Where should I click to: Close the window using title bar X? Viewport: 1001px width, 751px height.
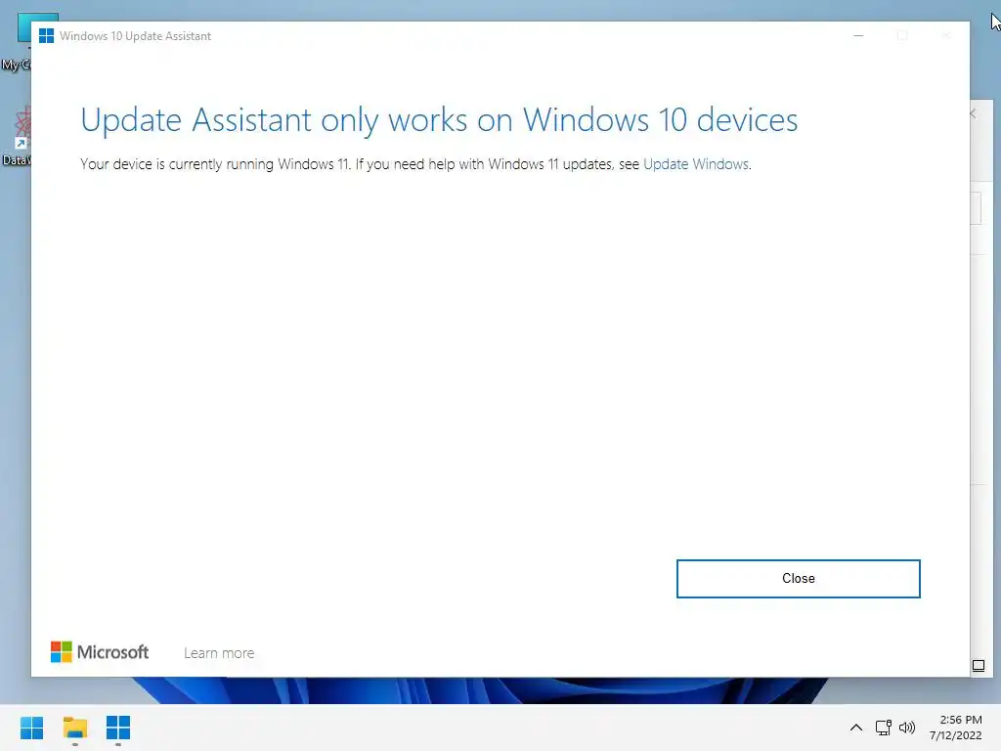click(x=946, y=36)
